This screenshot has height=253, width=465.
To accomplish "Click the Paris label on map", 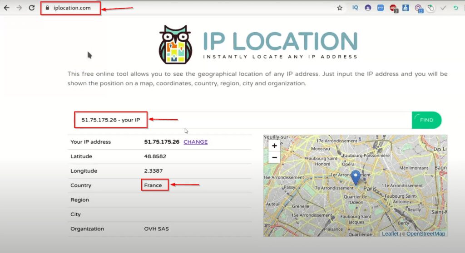I will [370, 189].
